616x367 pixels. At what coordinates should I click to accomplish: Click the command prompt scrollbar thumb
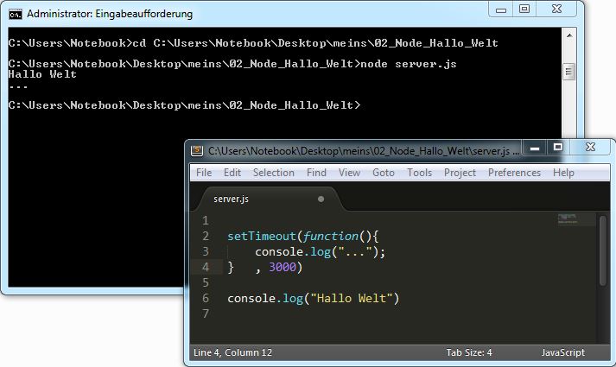pos(568,72)
